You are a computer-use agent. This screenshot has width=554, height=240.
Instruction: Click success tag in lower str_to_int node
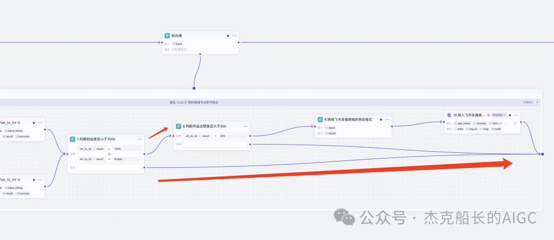click(x=23, y=193)
